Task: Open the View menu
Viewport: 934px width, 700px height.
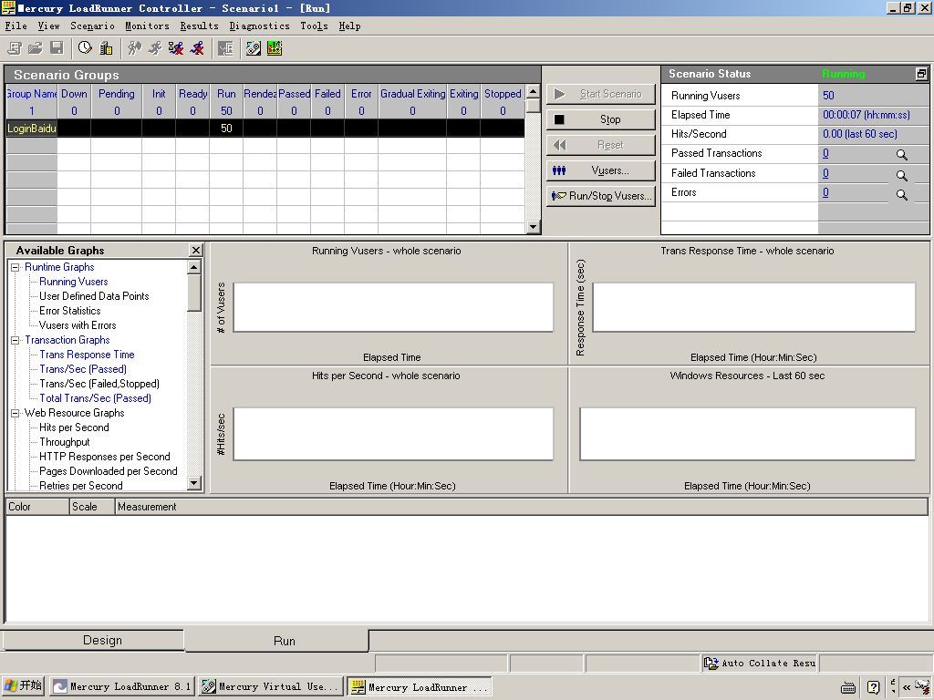Action: coord(49,26)
